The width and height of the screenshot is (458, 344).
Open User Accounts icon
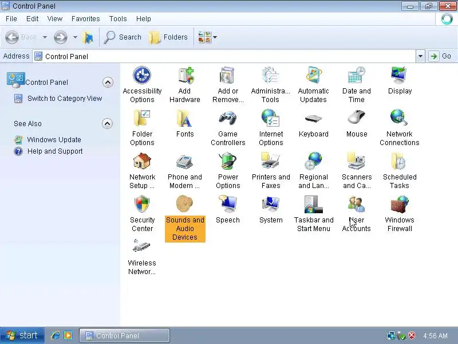click(357, 204)
